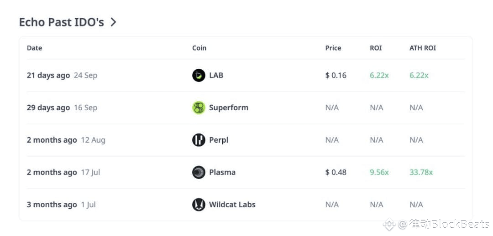Sort by ROI column header

point(376,48)
